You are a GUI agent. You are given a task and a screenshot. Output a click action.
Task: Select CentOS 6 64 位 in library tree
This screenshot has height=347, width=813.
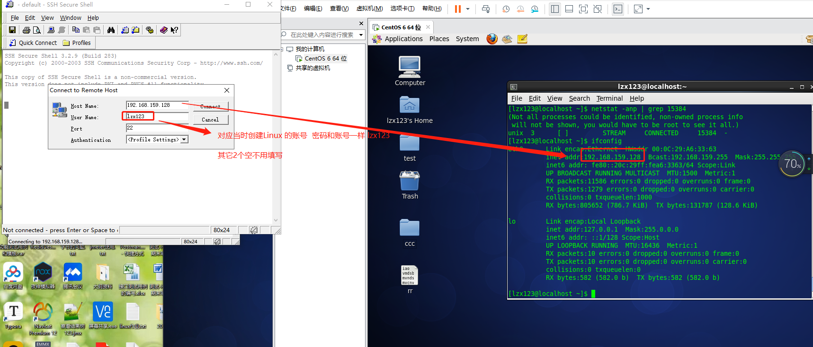pos(325,58)
